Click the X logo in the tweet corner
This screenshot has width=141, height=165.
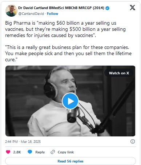[x=133, y=8]
